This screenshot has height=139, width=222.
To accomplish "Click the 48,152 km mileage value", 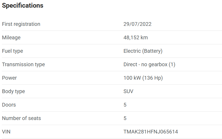I will click(x=136, y=37).
